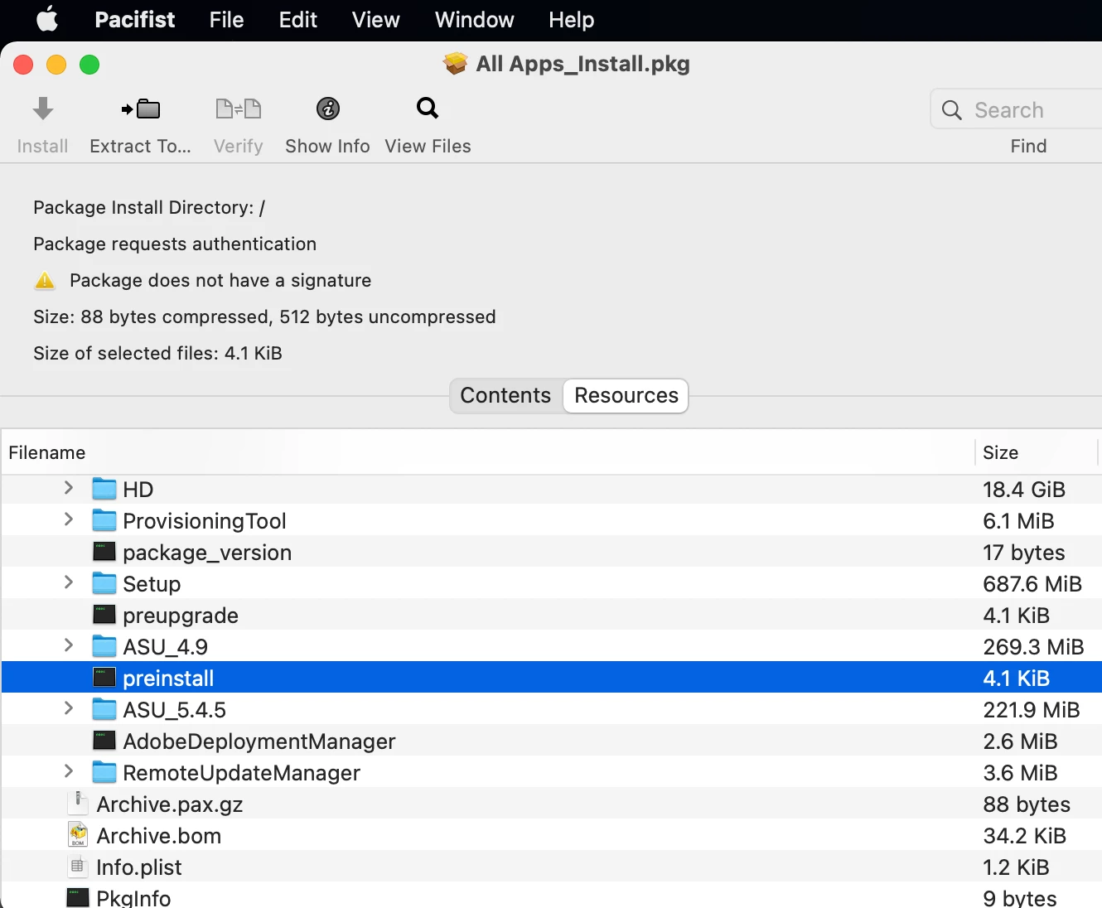The height and width of the screenshot is (908, 1102).
Task: Click the Show Info toolbar label
Action: [327, 146]
